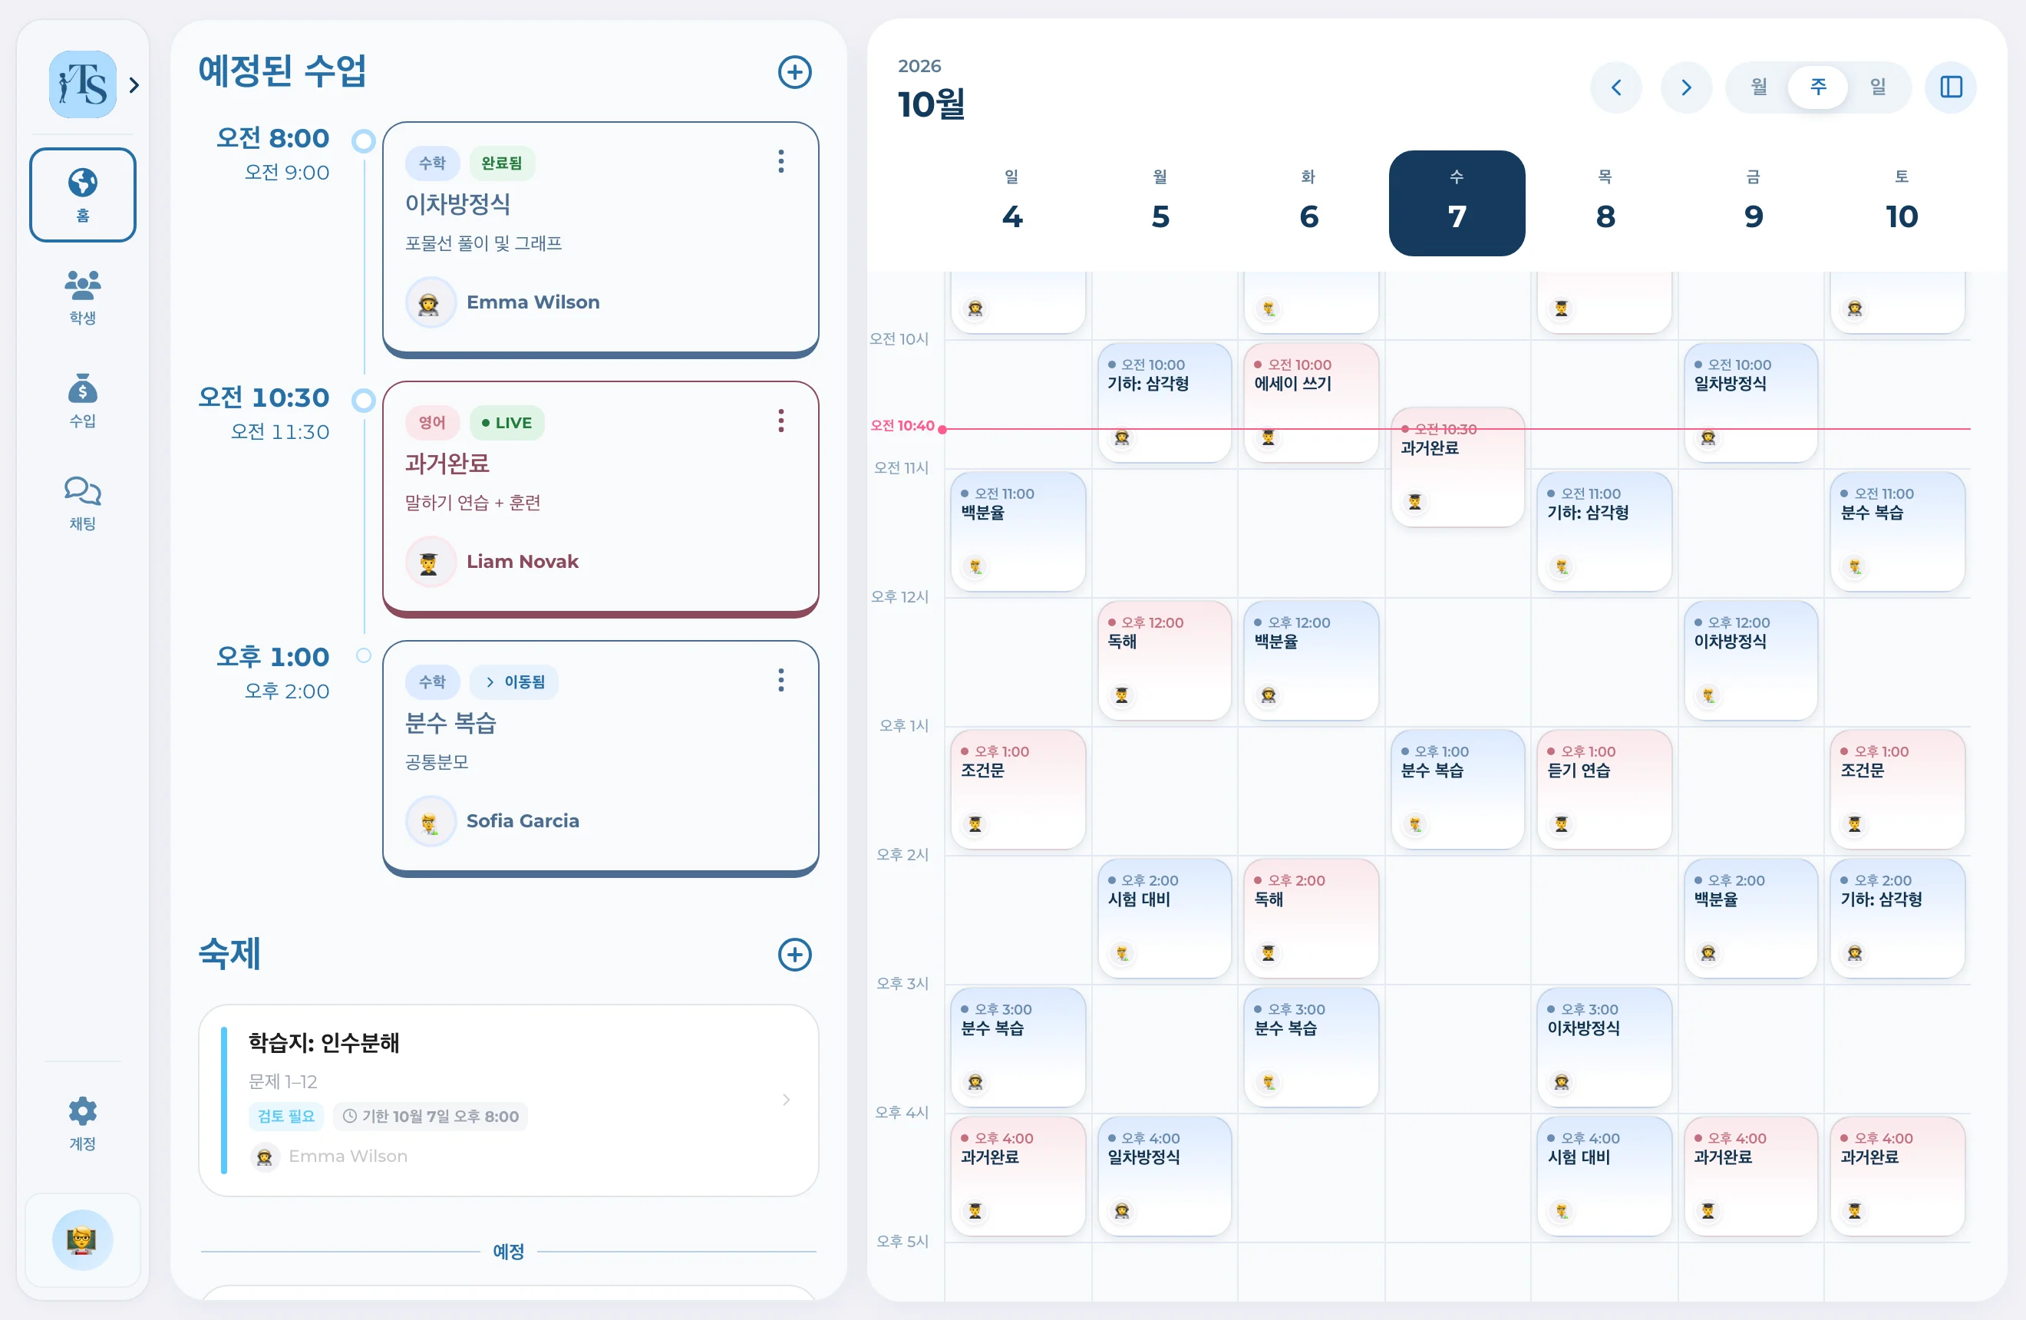The width and height of the screenshot is (2026, 1320).
Task: Add homework with the 숙제 plus icon
Action: (794, 954)
